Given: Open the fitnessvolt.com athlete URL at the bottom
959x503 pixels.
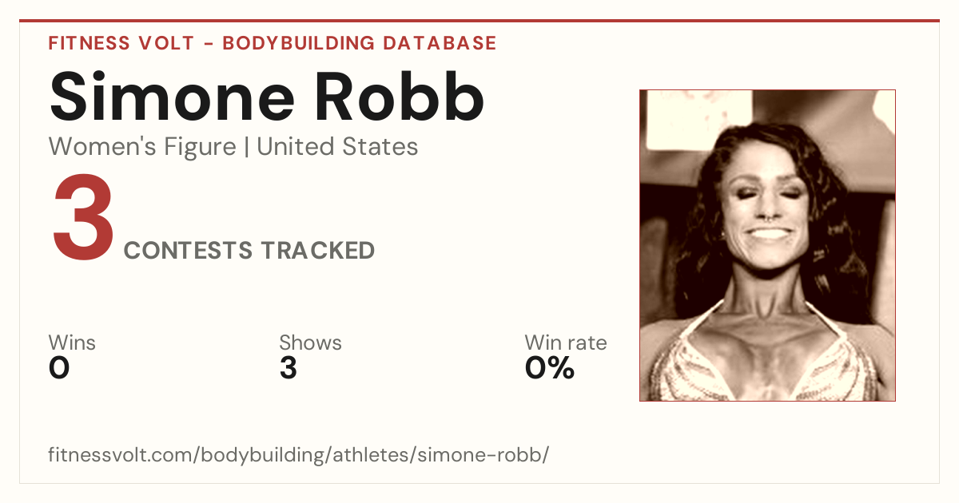Looking at the screenshot, I should [299, 455].
